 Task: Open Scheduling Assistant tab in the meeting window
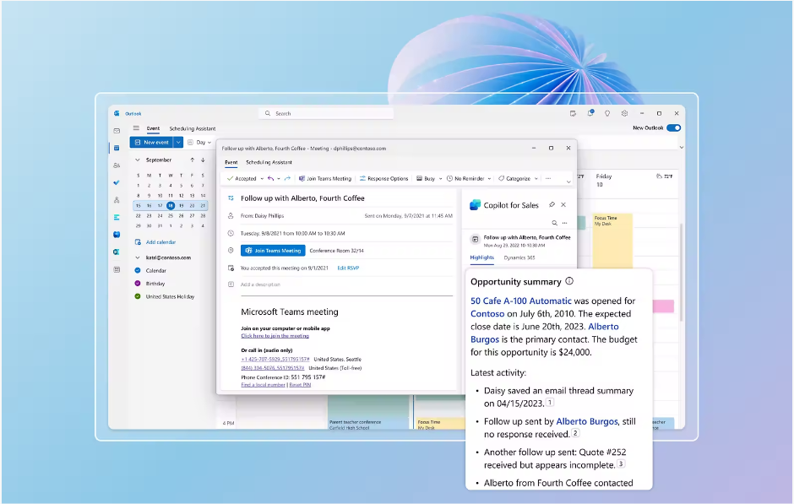tap(269, 162)
